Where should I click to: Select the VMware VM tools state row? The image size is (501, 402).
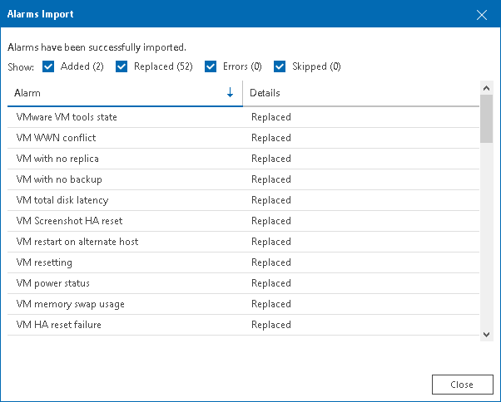tap(244, 117)
